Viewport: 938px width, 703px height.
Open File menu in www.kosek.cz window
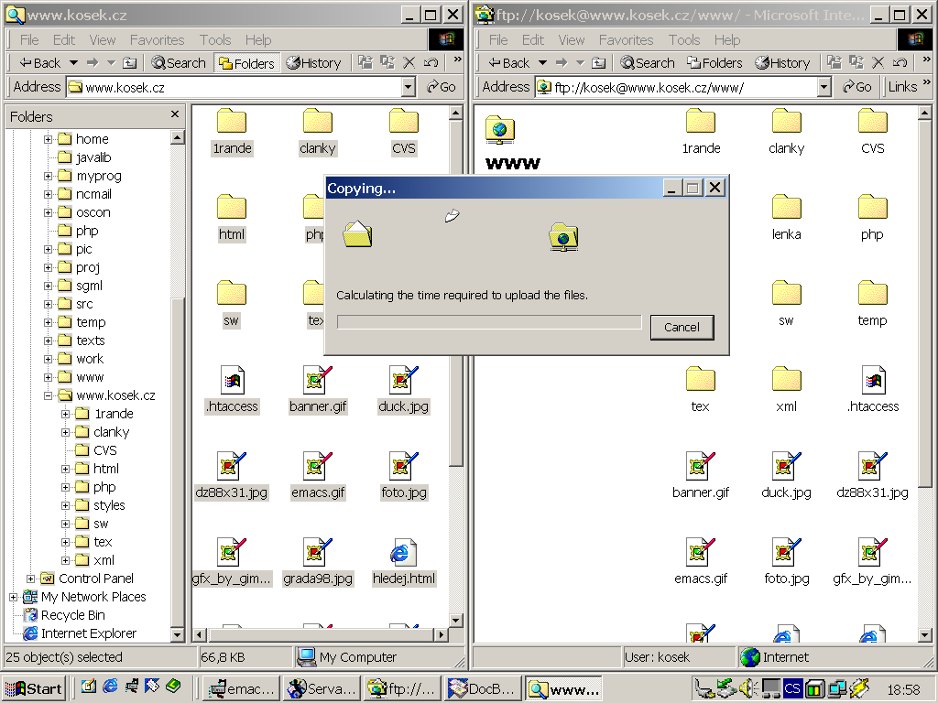[29, 40]
